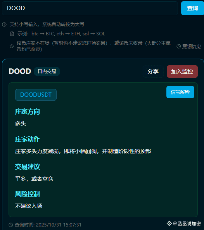204x230 pixels.
Task: Open the 查询历史 link
Action: 192,46
